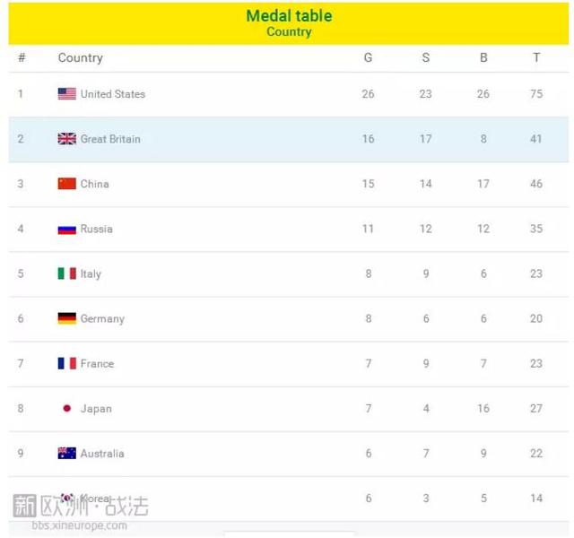Click the Australia flag icon

(x=67, y=453)
